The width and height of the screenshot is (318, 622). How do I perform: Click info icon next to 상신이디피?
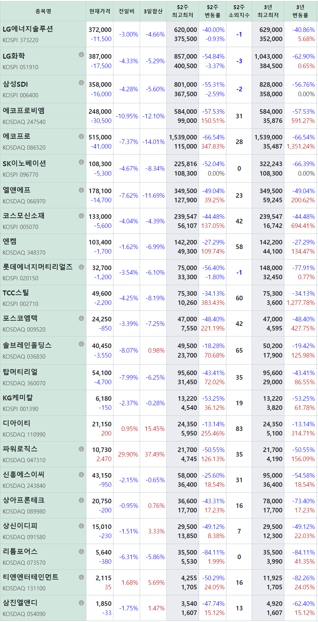(81, 526)
